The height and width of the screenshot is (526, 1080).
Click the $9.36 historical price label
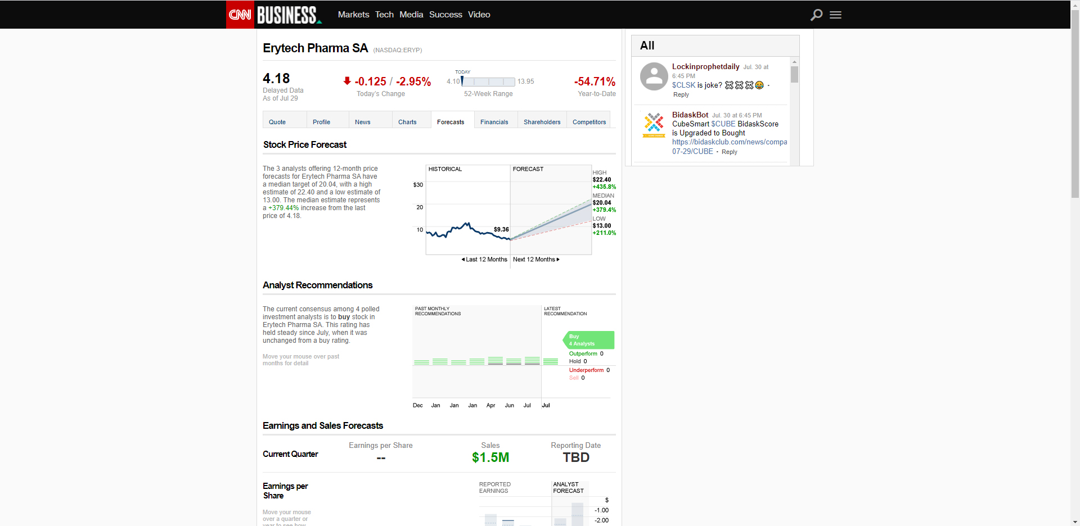click(x=501, y=230)
